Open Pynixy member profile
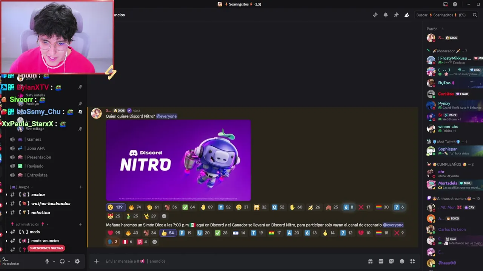 [x=454, y=105]
